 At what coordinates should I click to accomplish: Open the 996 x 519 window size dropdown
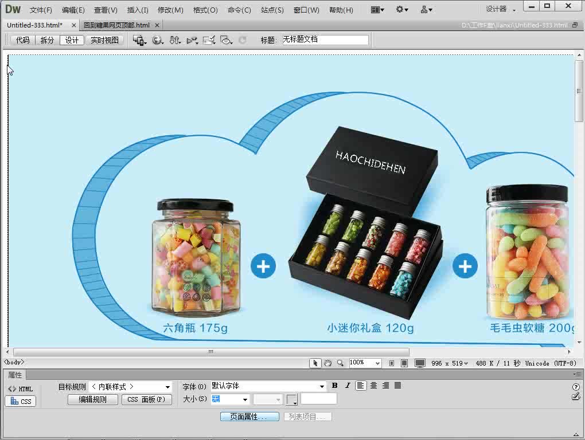[449, 363]
